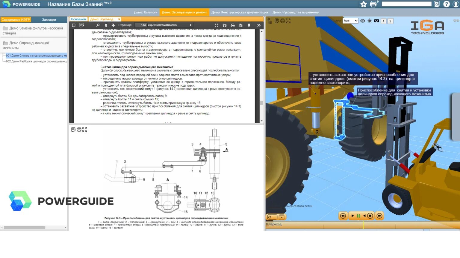Screen dimensions: 460x258
Task: Open user profile icon in header
Action: pos(456,4)
